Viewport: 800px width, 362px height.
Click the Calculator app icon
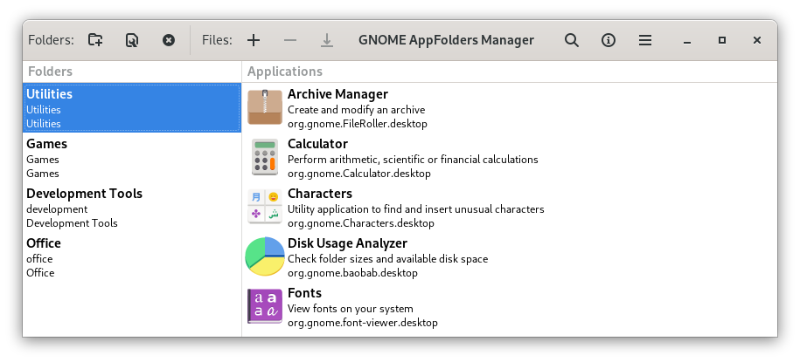coord(265,157)
